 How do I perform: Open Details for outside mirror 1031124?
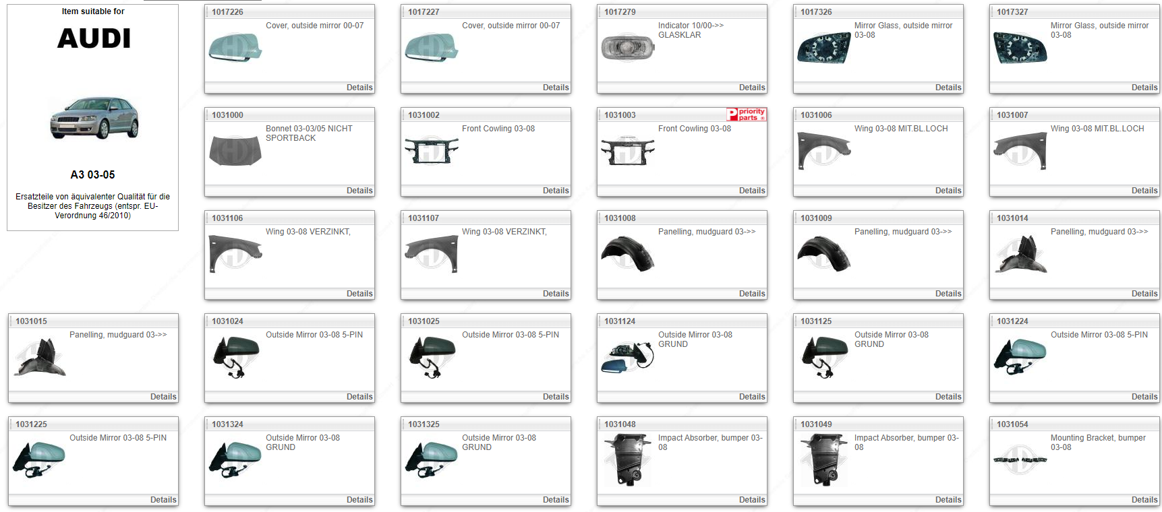[752, 397]
